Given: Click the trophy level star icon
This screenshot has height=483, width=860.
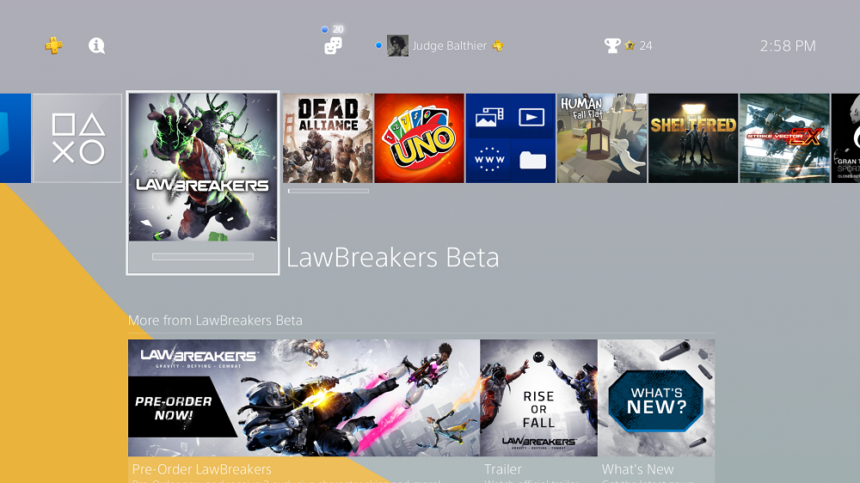Looking at the screenshot, I should [630, 46].
